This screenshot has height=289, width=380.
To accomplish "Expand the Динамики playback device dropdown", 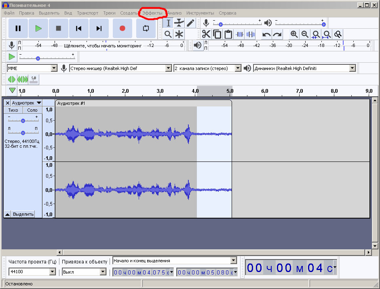I will (353, 68).
